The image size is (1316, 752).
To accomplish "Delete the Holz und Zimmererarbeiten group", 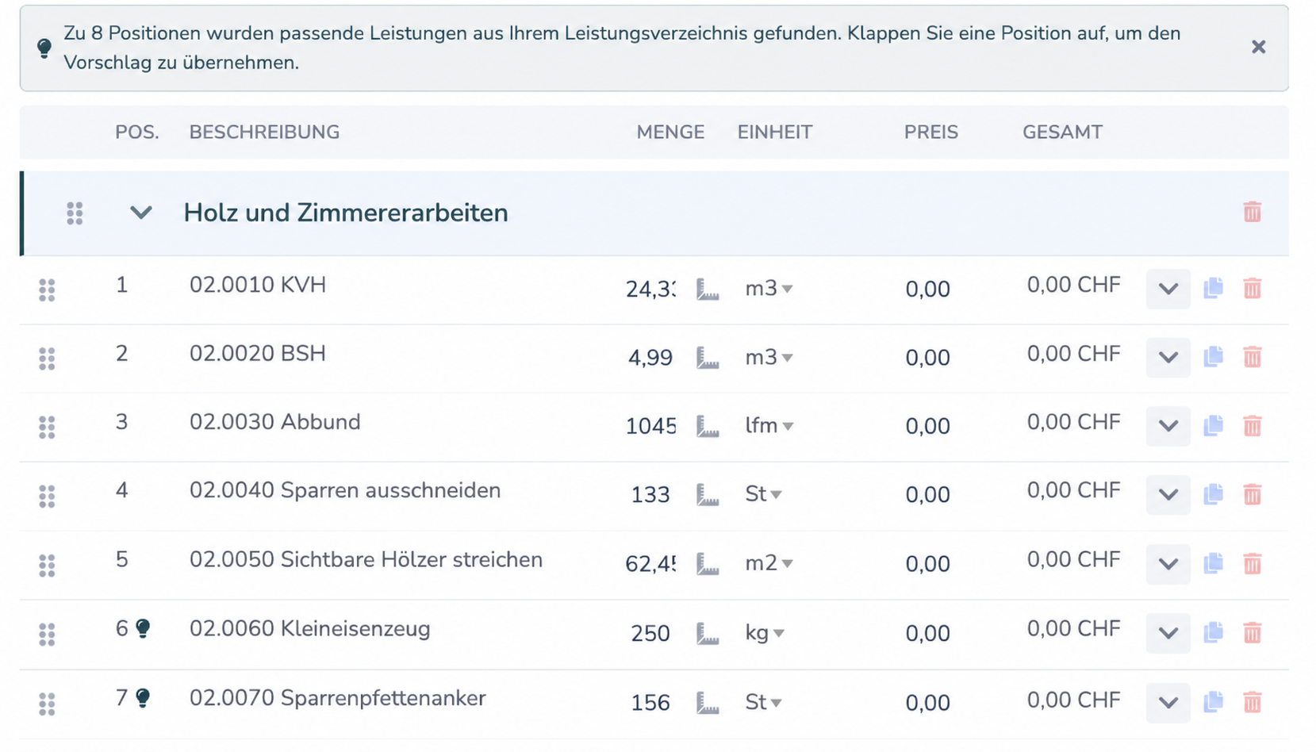I will [x=1252, y=212].
